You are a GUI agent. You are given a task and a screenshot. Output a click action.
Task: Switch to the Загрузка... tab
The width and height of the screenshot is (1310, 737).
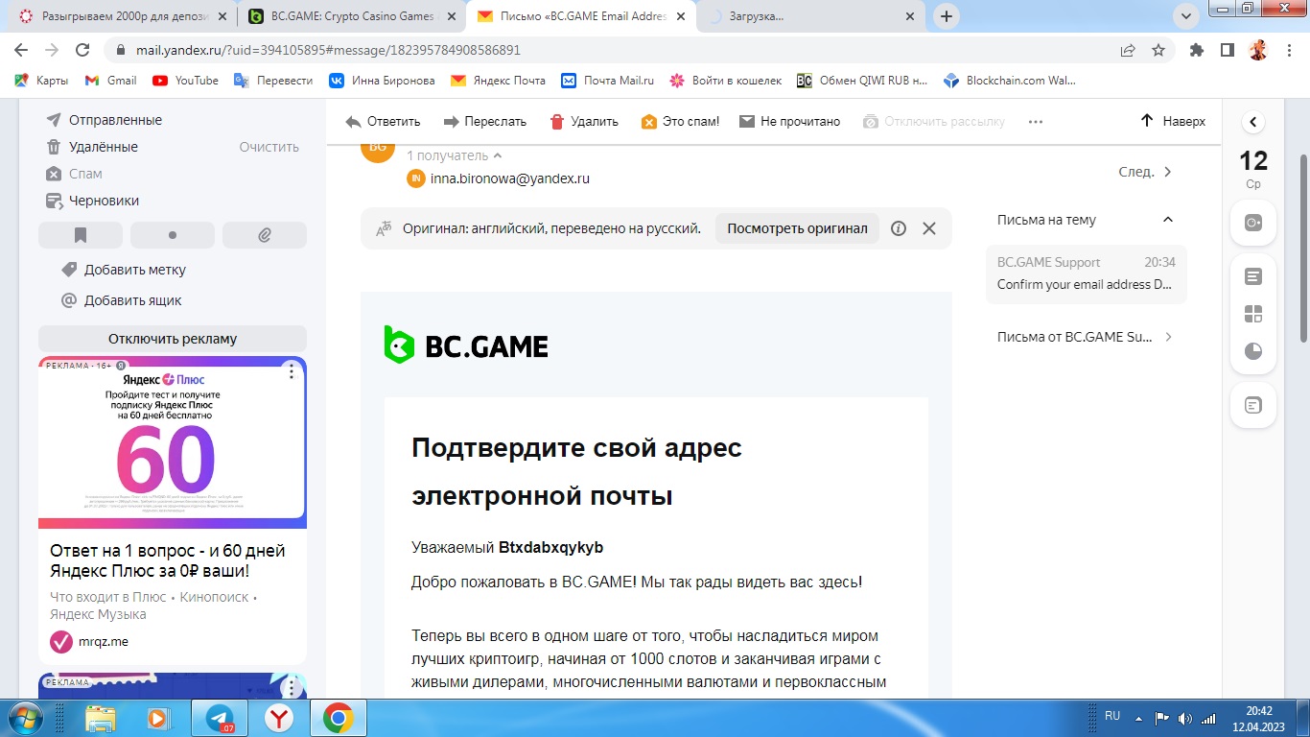tap(811, 16)
